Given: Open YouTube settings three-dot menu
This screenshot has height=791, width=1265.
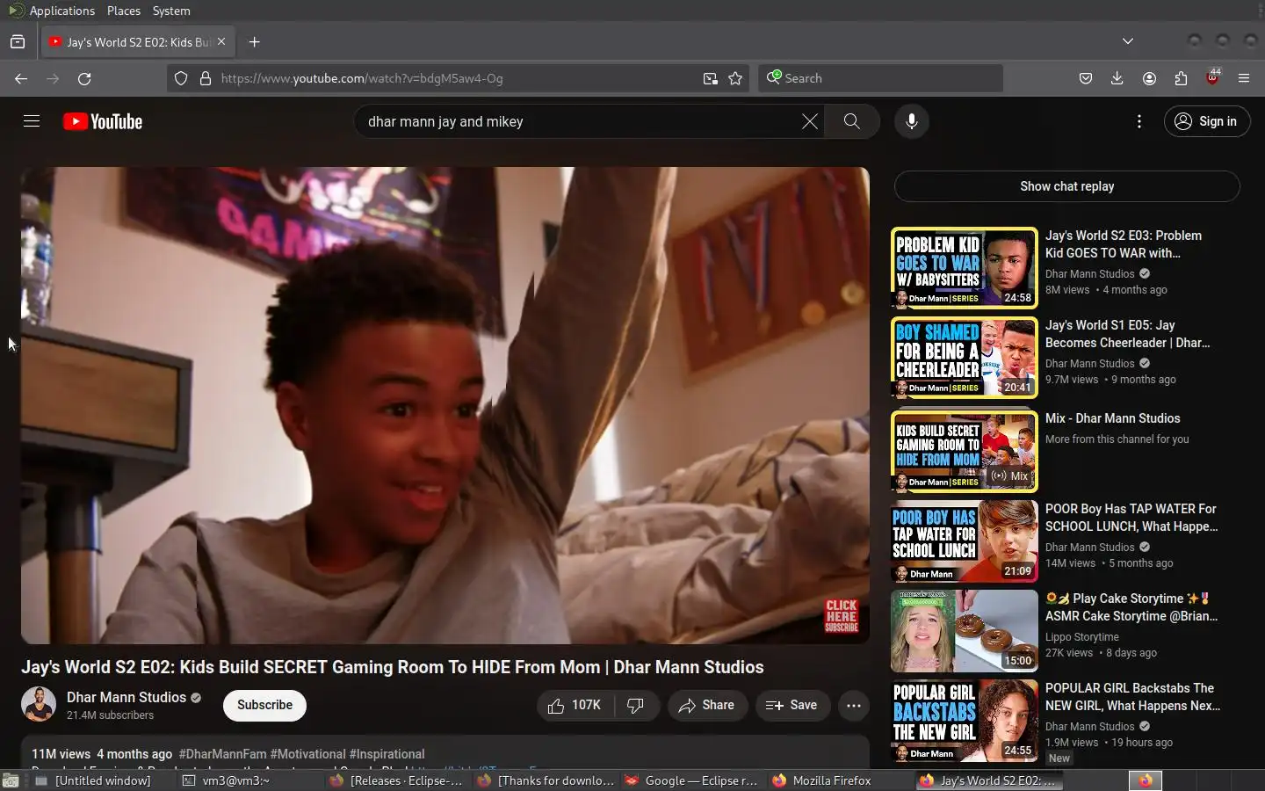Looking at the screenshot, I should tap(1139, 121).
